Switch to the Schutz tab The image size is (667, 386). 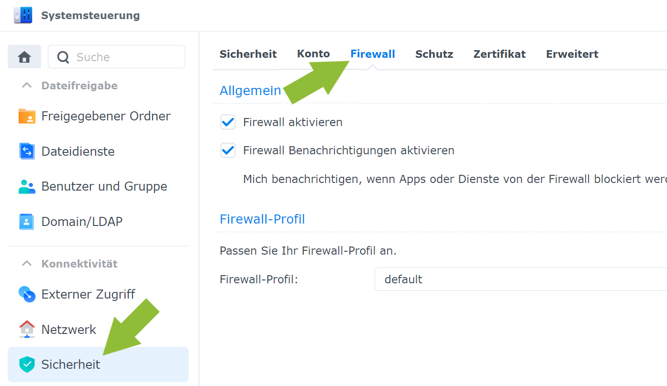434,54
